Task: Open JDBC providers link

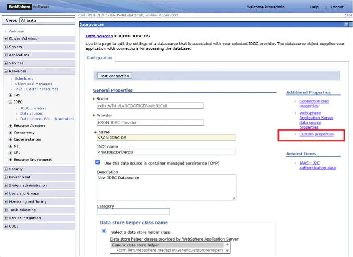Action: pyautogui.click(x=33, y=108)
